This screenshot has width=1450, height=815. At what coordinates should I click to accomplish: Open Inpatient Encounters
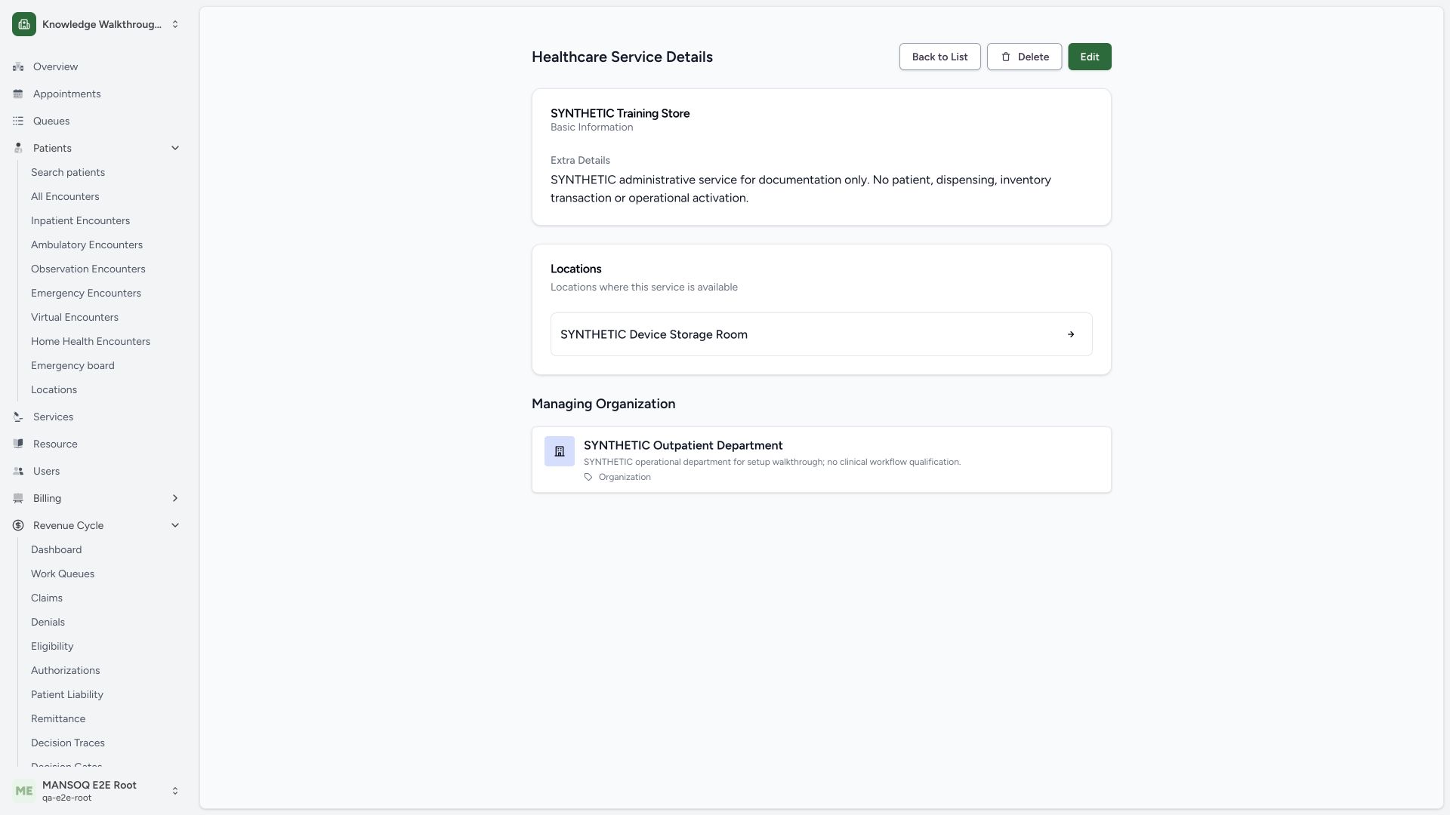click(x=80, y=220)
